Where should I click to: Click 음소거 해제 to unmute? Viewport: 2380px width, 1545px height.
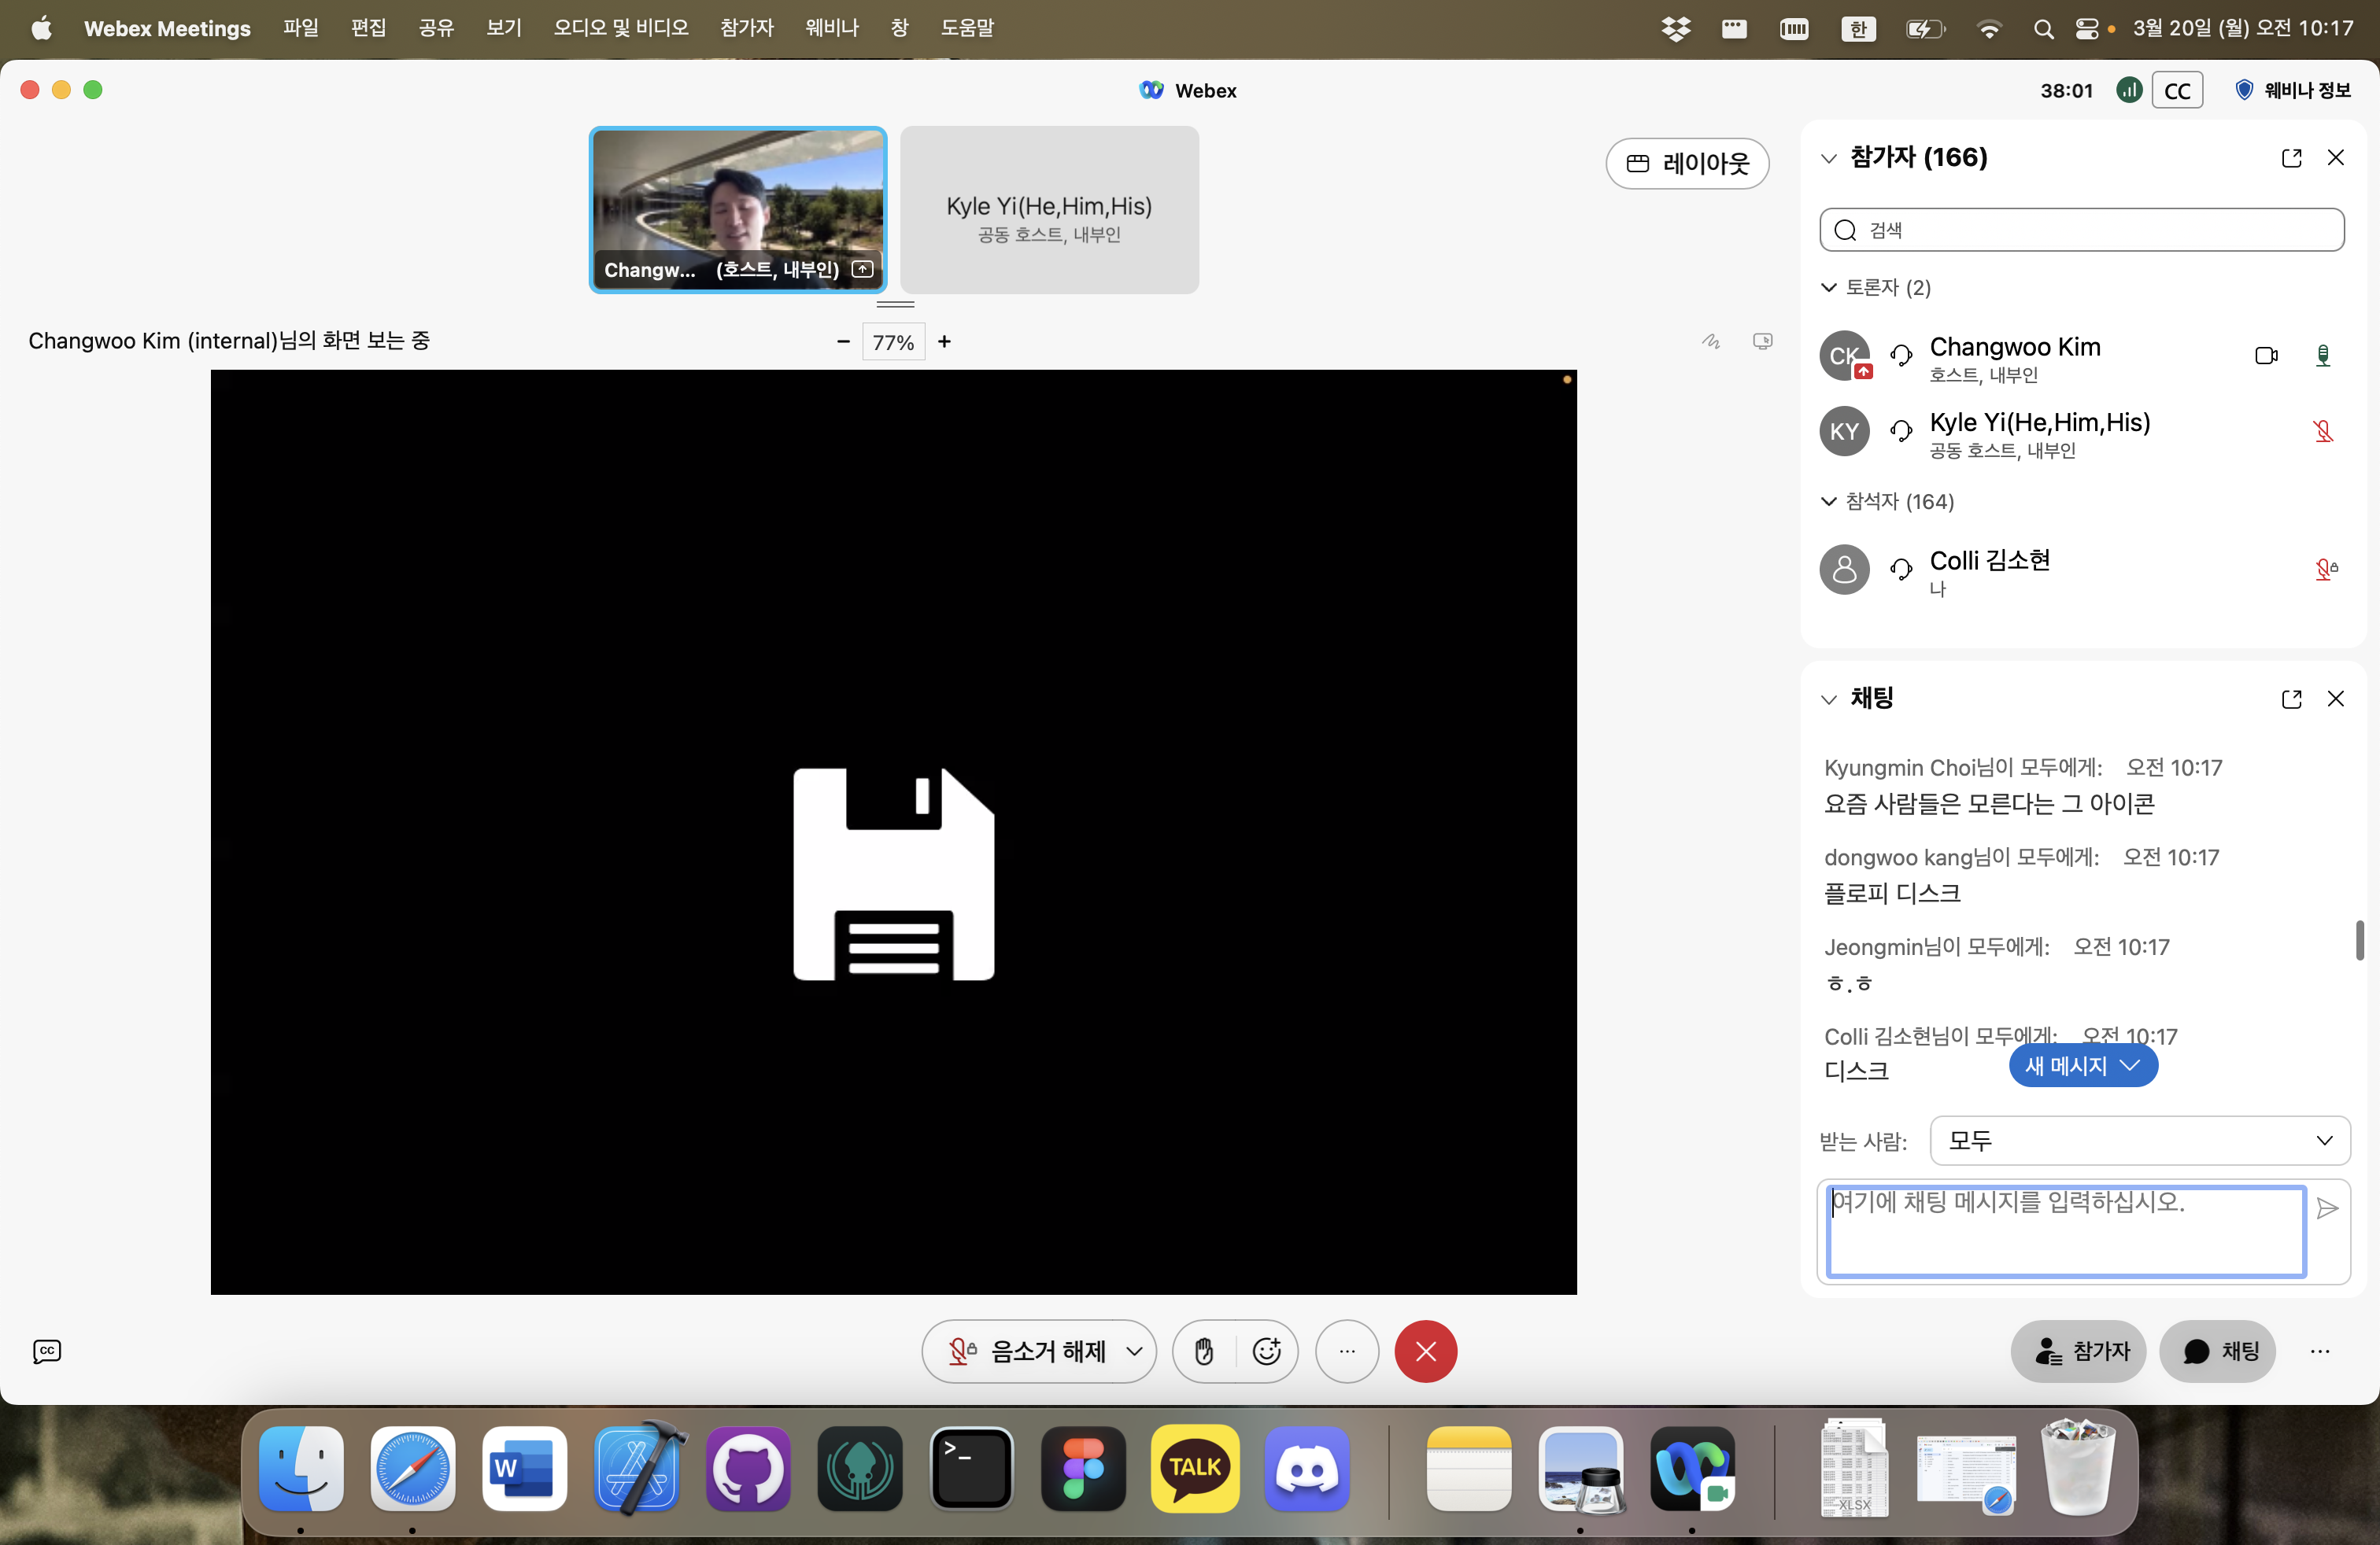(1027, 1352)
